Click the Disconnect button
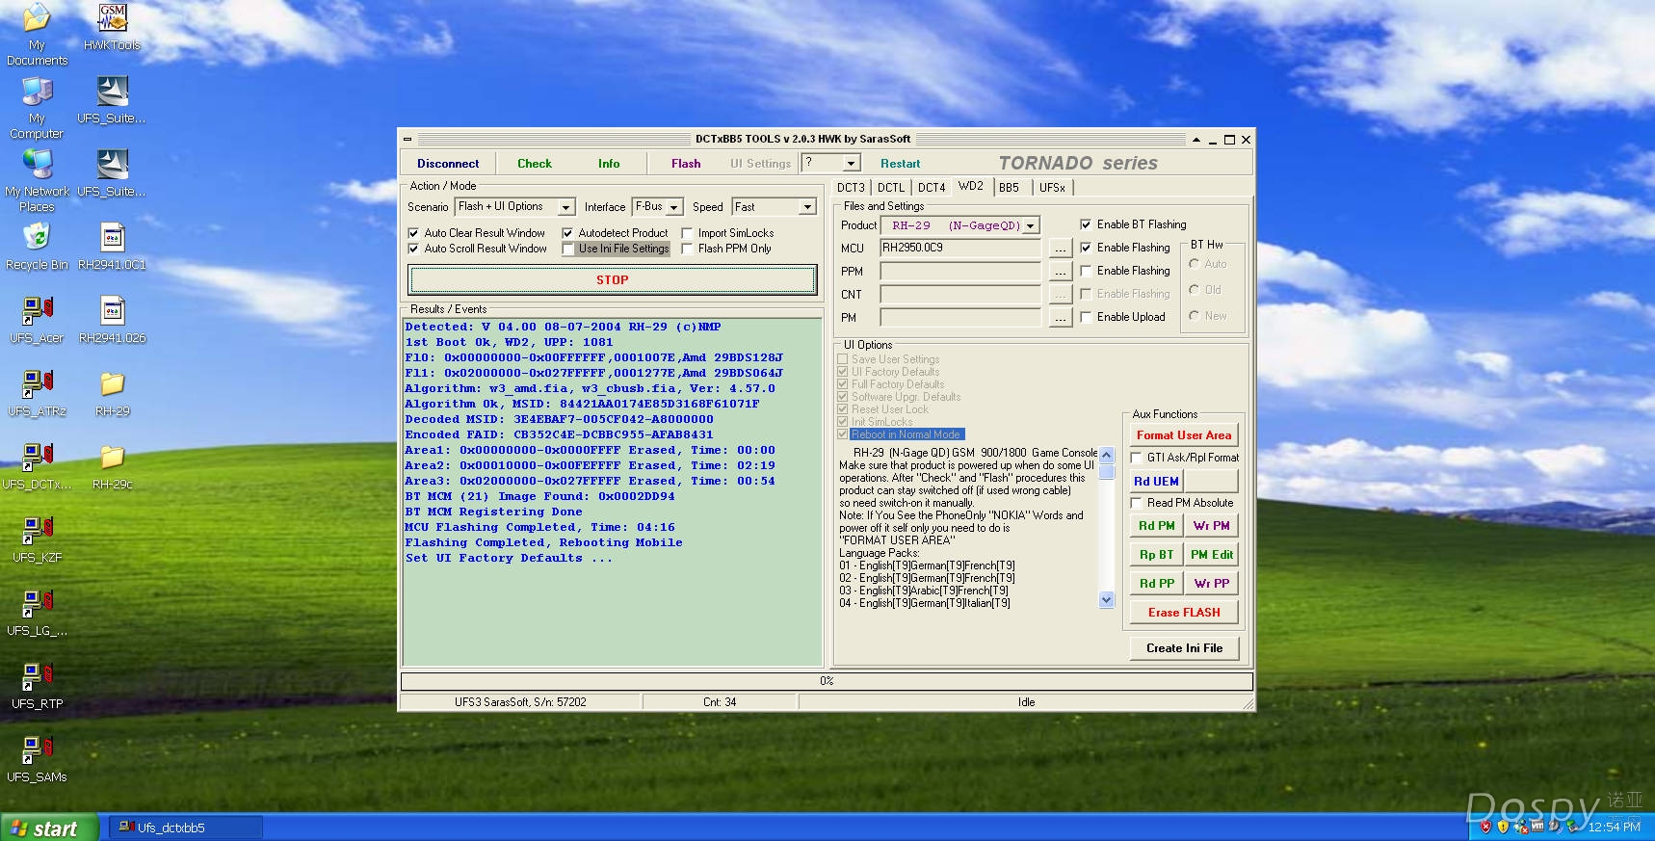This screenshot has height=841, width=1655. (448, 164)
